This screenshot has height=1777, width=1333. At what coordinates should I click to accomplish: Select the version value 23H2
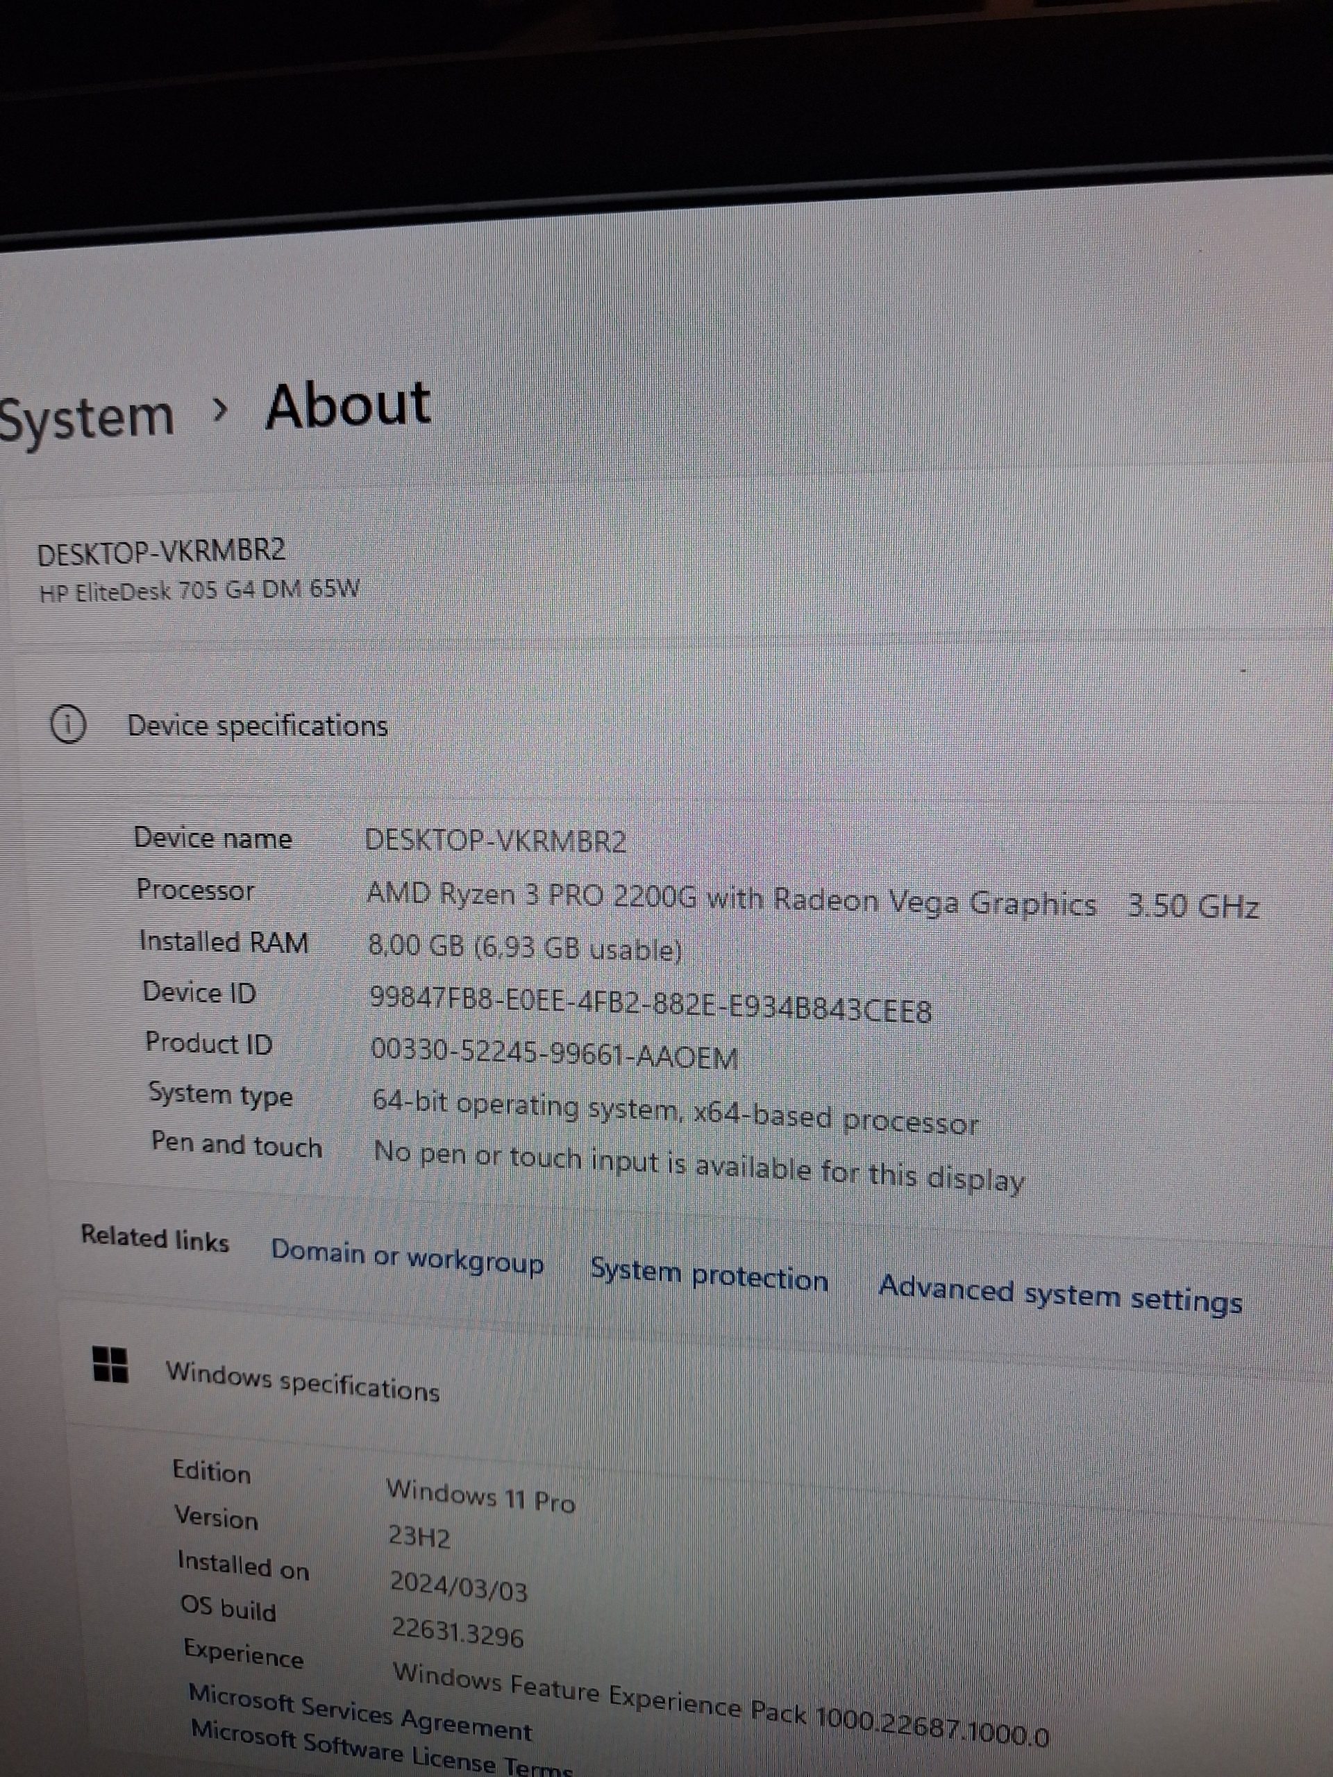click(419, 1537)
